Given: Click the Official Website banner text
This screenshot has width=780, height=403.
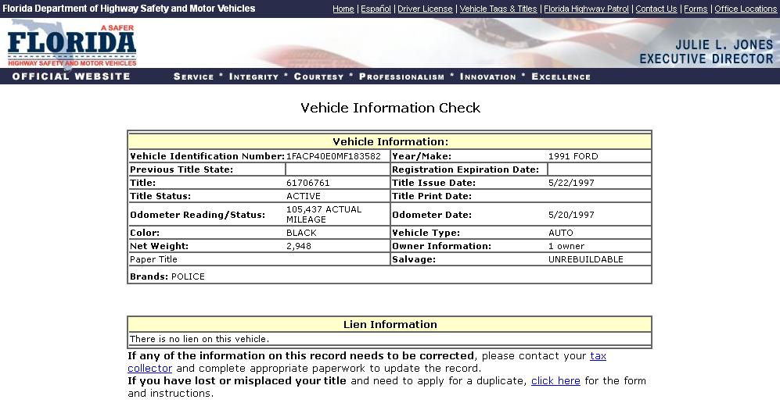Looking at the screenshot, I should [x=71, y=77].
